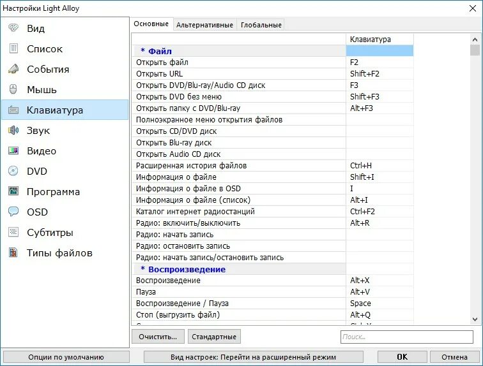Switch to the Глобальные tab
Screen dimensions: 483x366
click(x=261, y=25)
